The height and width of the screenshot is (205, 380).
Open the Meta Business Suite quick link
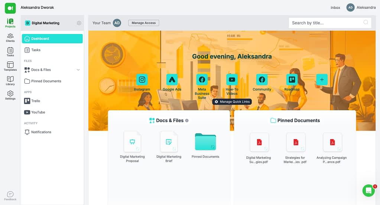202,80
